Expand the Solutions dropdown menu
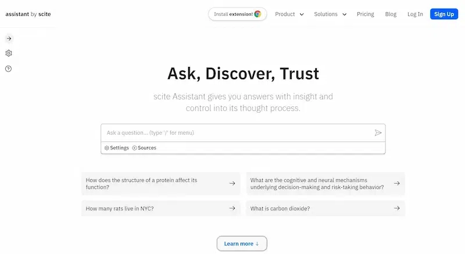Viewport: 465px width, 254px height. tap(330, 14)
